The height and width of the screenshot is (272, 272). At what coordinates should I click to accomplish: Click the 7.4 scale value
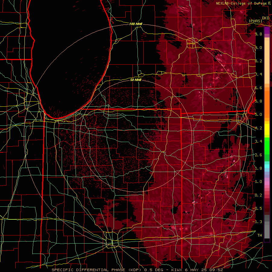point(258,74)
